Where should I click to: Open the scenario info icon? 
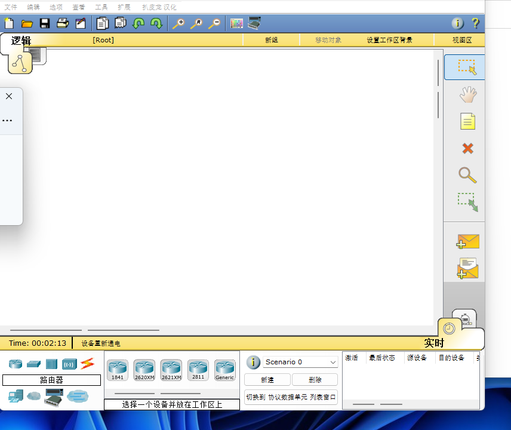coord(253,362)
